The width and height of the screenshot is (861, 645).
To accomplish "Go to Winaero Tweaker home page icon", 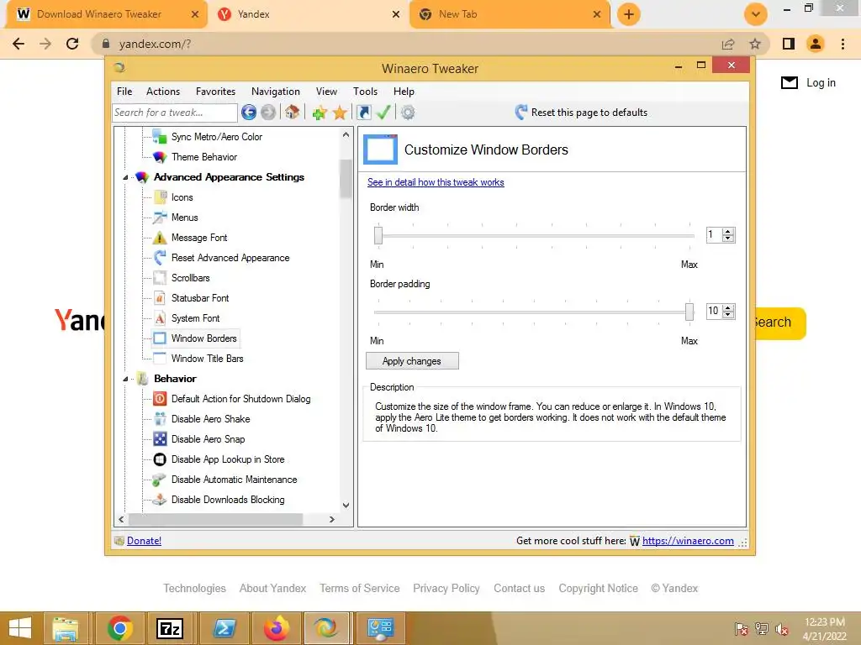I will (292, 113).
